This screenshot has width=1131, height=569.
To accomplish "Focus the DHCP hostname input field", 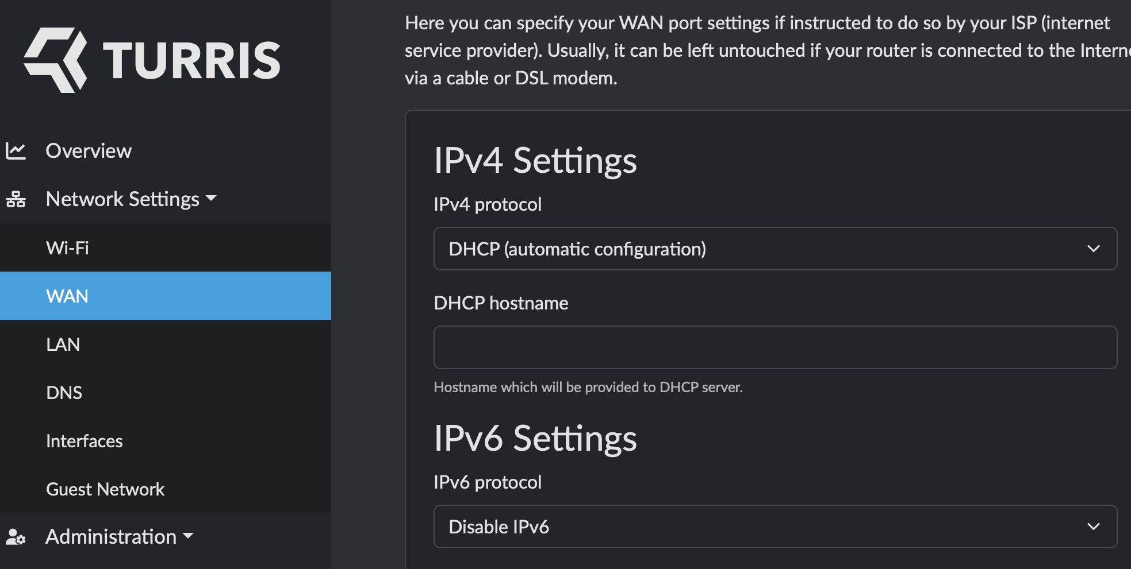I will pos(775,347).
